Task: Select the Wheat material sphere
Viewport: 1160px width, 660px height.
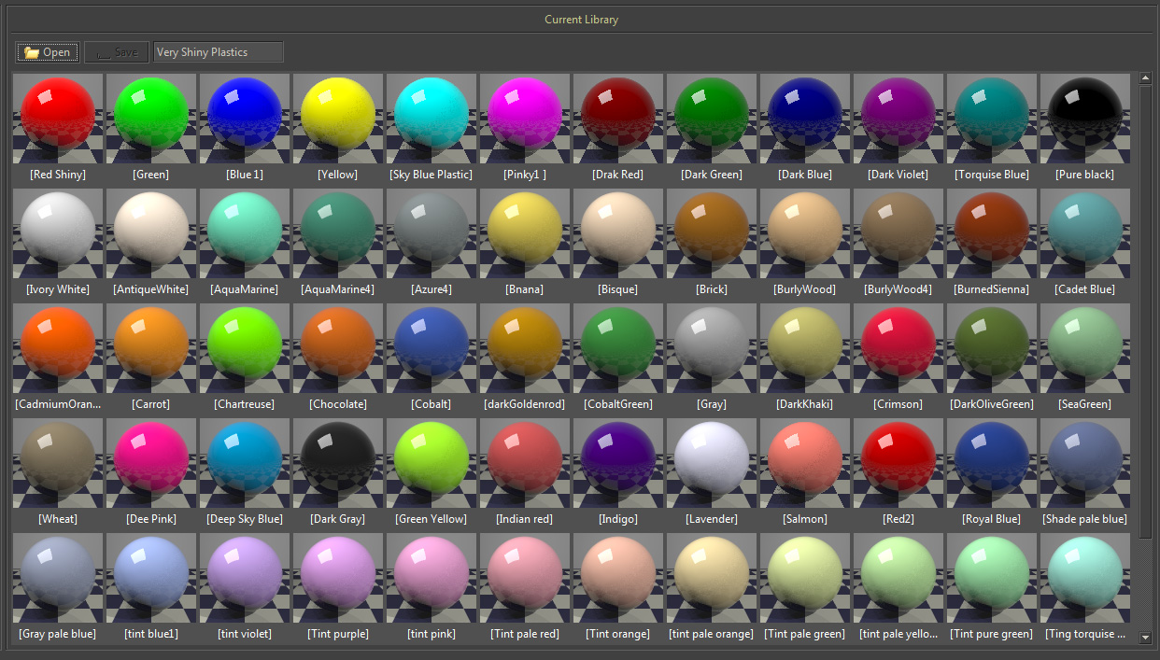Action: point(58,463)
